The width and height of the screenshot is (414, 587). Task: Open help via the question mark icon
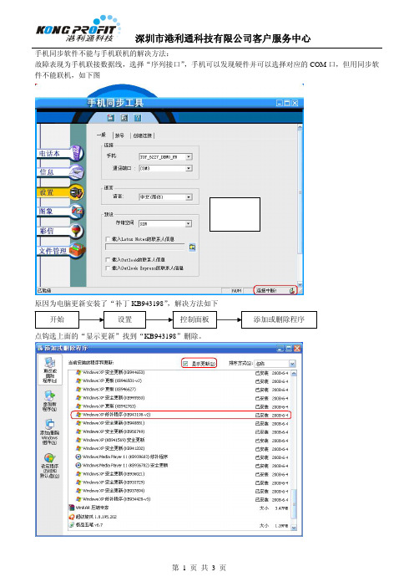[138, 118]
